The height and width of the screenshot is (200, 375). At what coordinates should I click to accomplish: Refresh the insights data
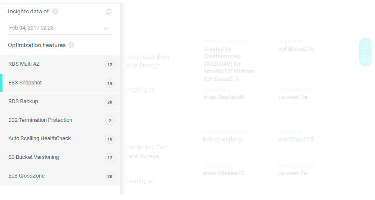[109, 12]
